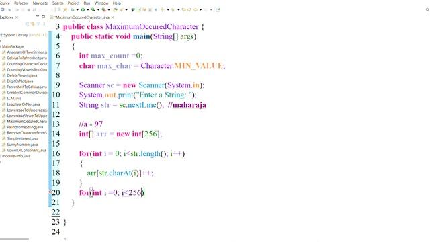This screenshot has width=430, height=242.
Task: Open the Debug dropdown arrow
Action: (77, 10)
